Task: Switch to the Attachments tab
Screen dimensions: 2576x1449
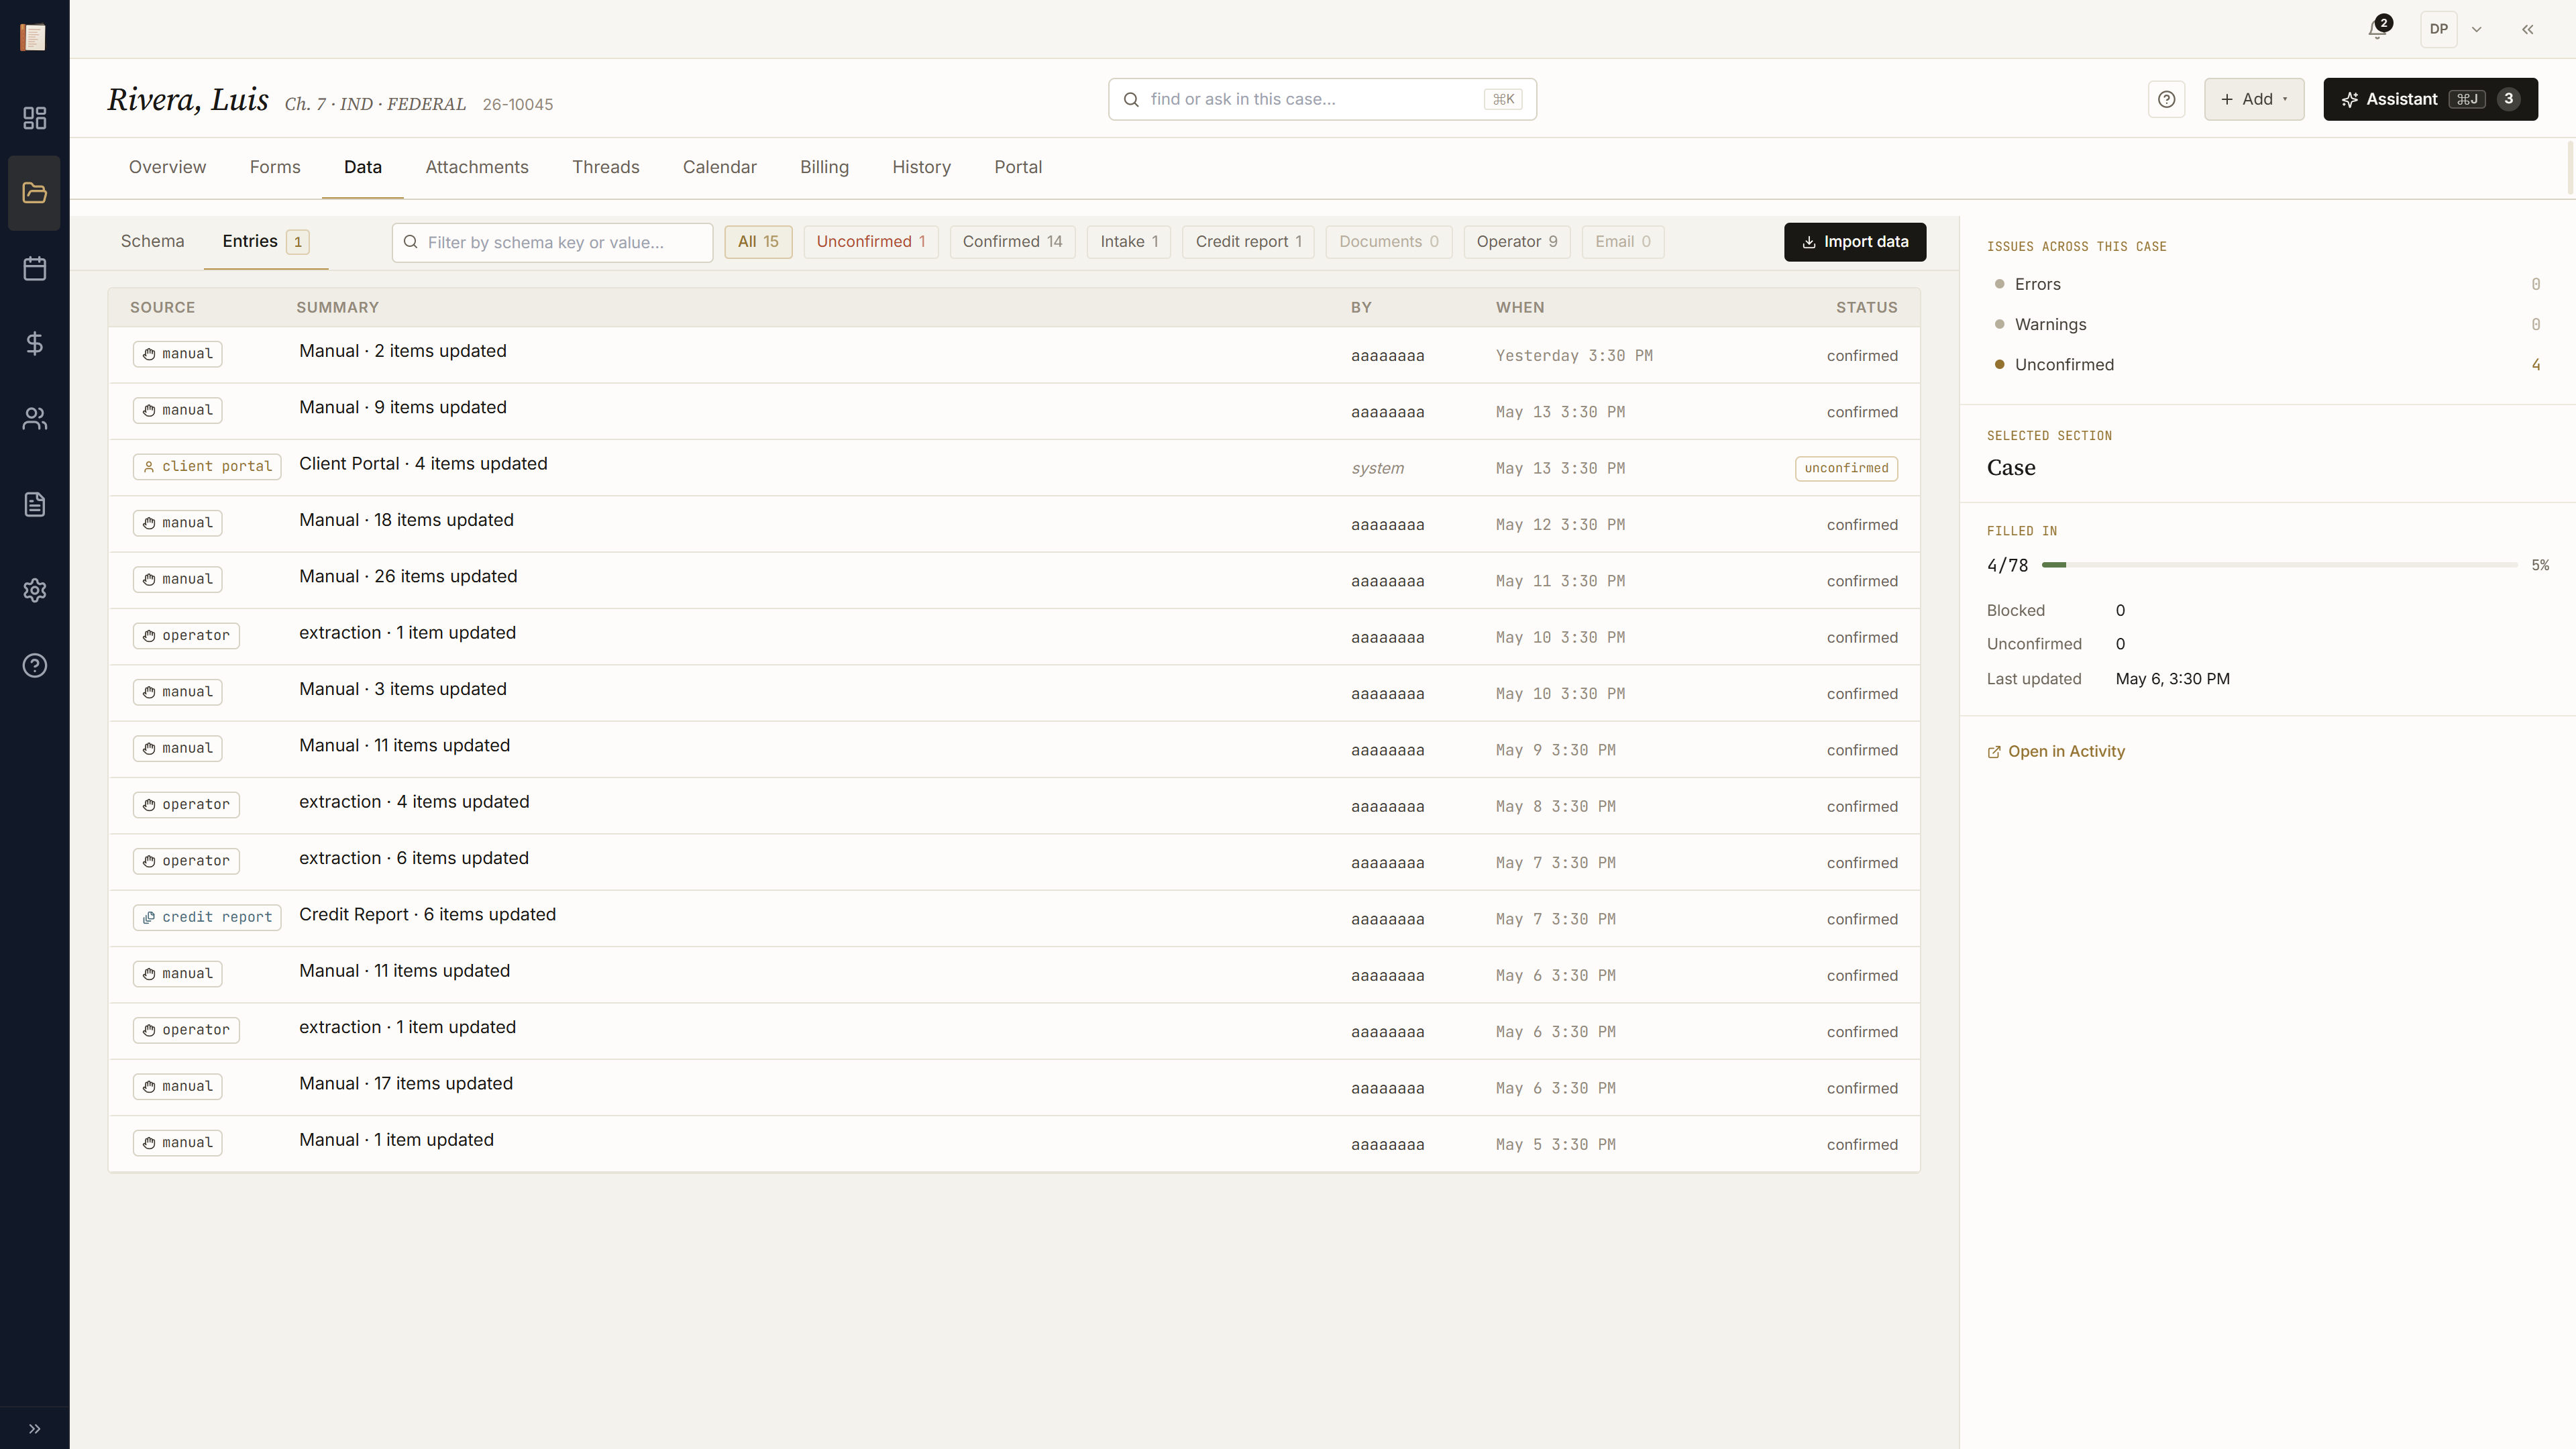Action: tap(477, 167)
